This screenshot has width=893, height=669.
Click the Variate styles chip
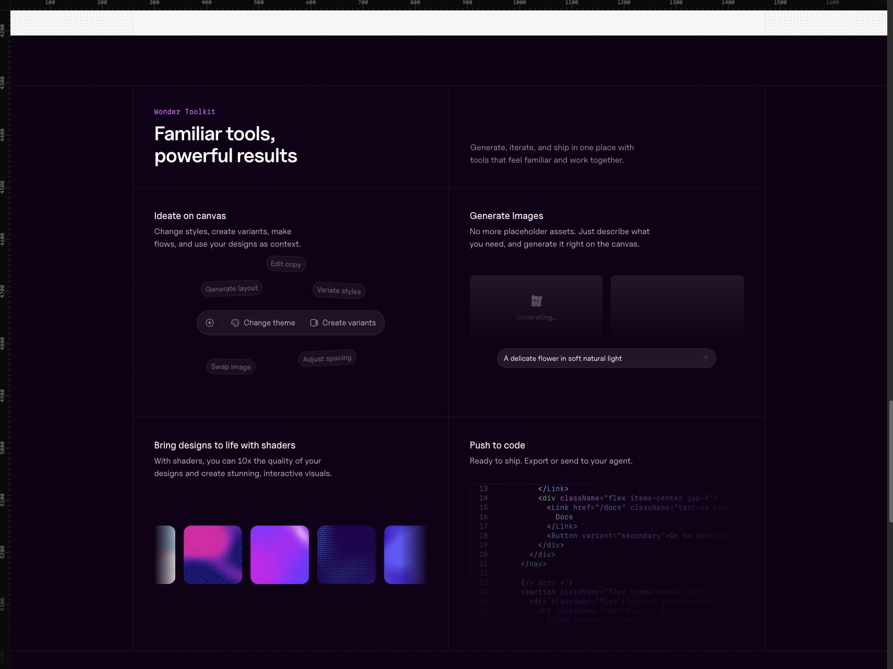tap(339, 290)
